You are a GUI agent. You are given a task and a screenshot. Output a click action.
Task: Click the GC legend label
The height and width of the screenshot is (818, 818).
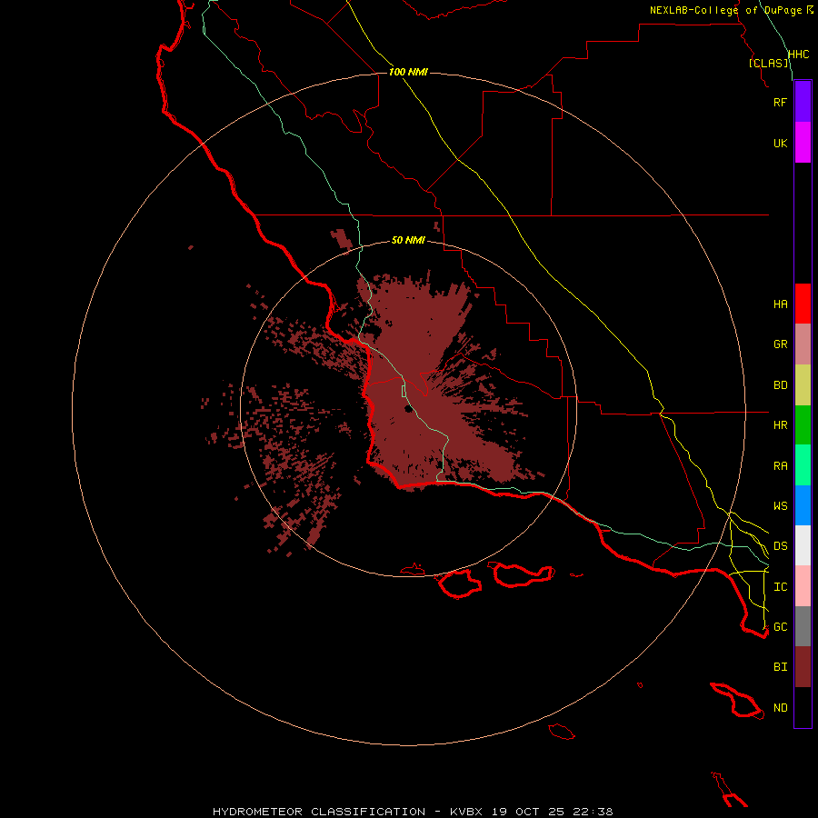point(780,626)
